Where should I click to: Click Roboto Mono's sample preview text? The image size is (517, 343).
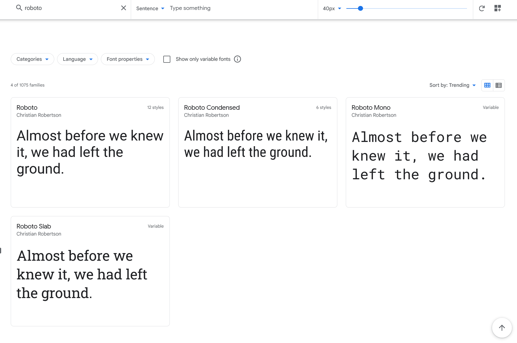click(419, 156)
